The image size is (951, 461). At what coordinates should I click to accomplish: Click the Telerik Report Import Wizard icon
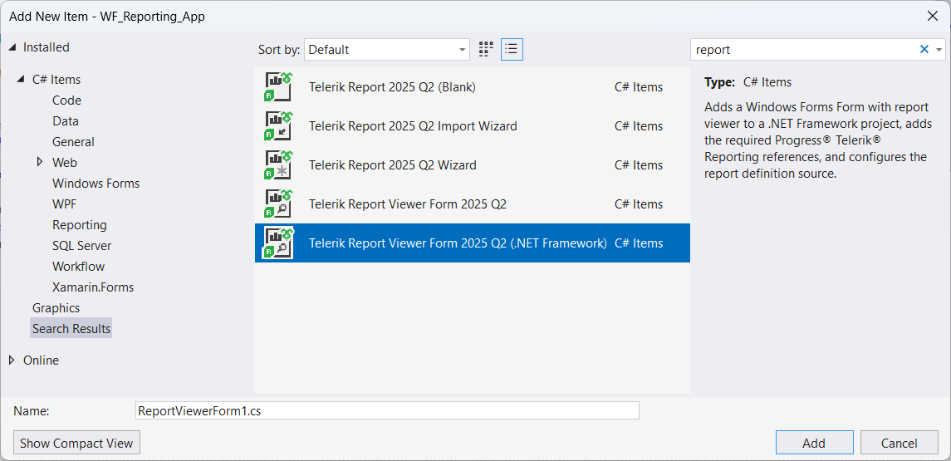pos(278,125)
